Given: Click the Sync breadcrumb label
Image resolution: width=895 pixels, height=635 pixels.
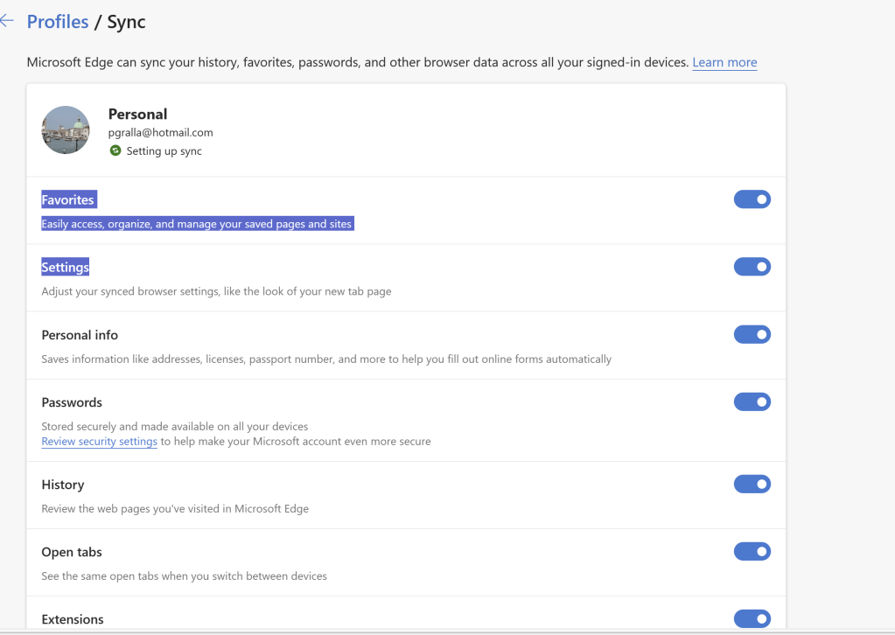Looking at the screenshot, I should tap(126, 21).
